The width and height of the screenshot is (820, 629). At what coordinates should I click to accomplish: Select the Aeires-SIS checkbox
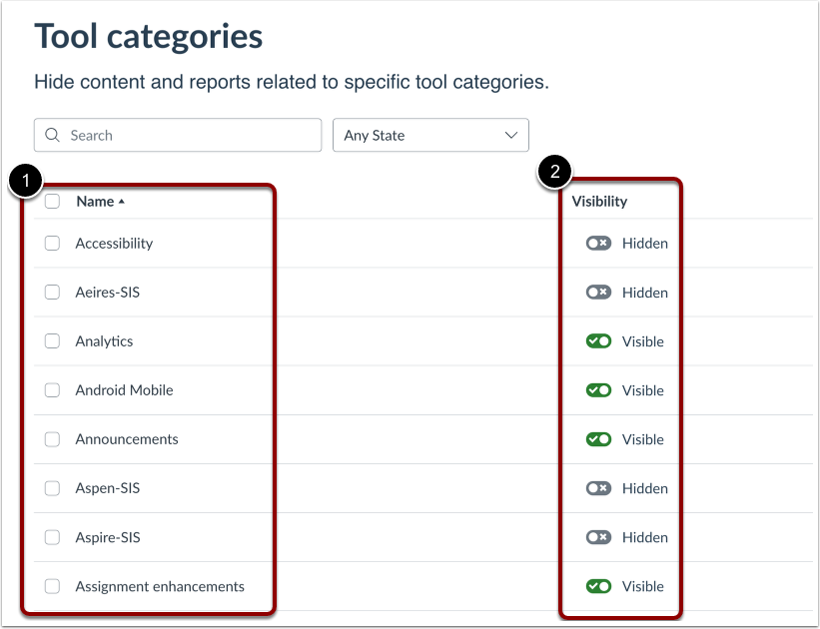click(x=51, y=292)
